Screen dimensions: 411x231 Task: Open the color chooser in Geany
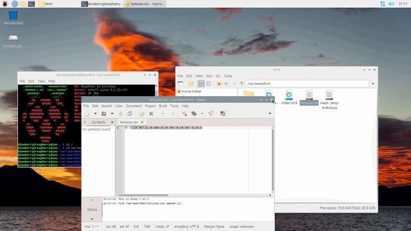(223, 114)
